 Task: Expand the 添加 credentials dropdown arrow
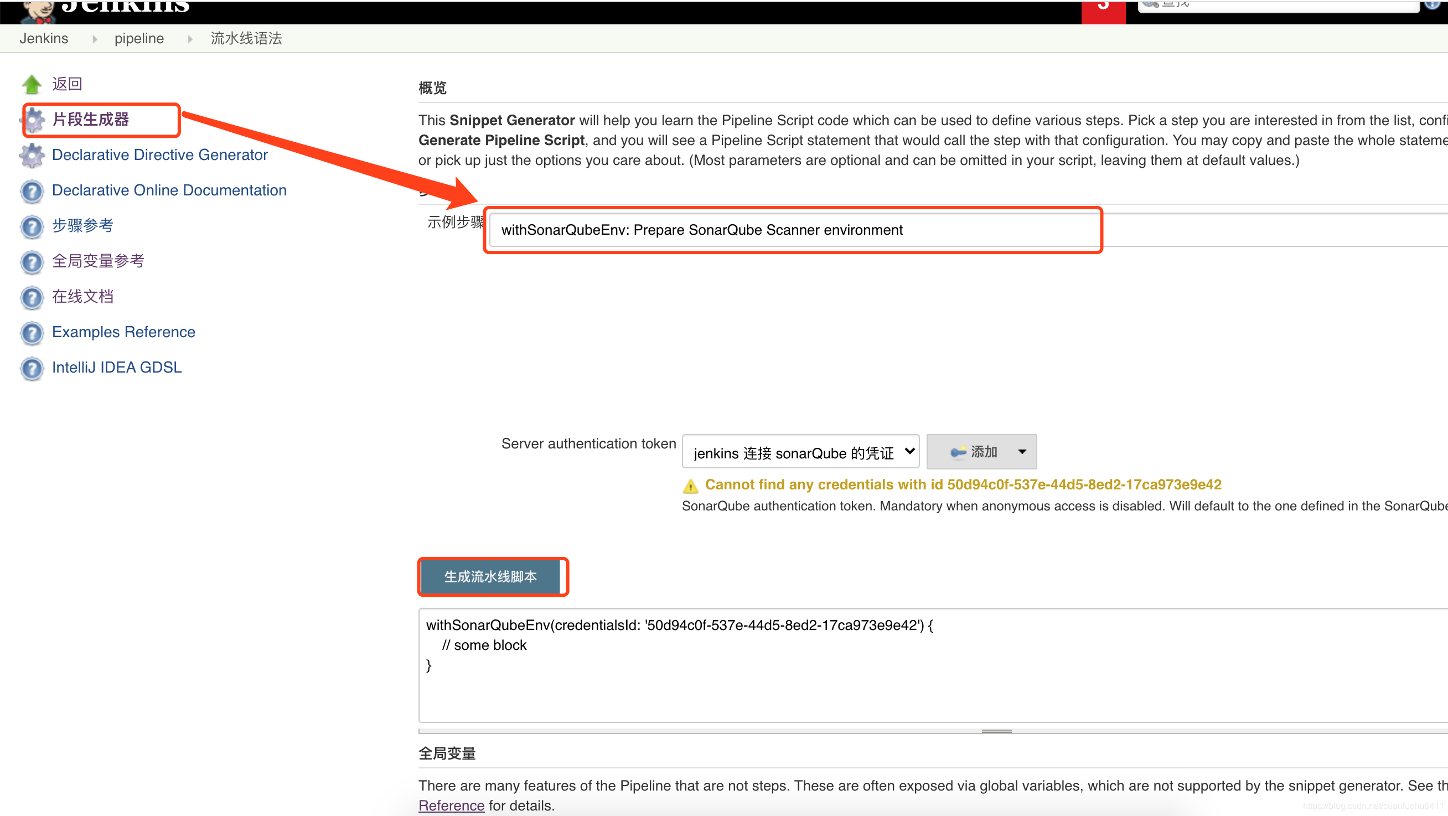coord(1022,452)
